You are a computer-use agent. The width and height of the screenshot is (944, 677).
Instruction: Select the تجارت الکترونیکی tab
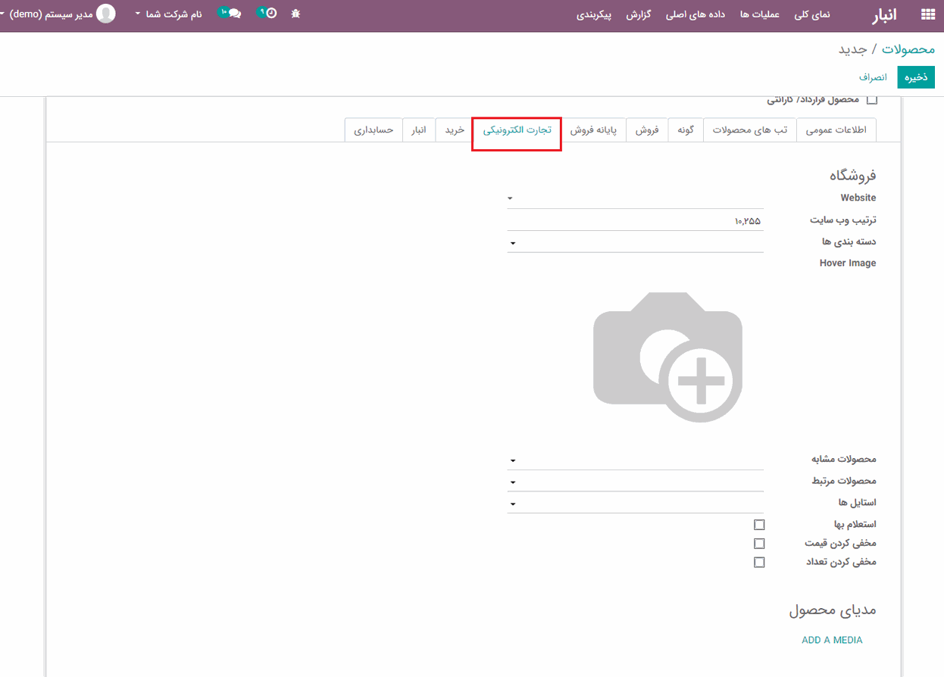517,129
